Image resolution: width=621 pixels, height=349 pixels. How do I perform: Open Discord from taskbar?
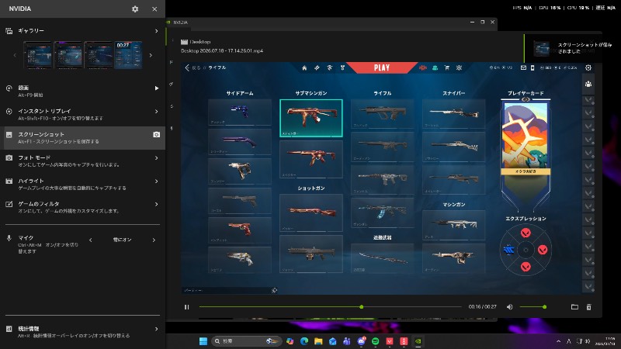pyautogui.click(x=361, y=341)
